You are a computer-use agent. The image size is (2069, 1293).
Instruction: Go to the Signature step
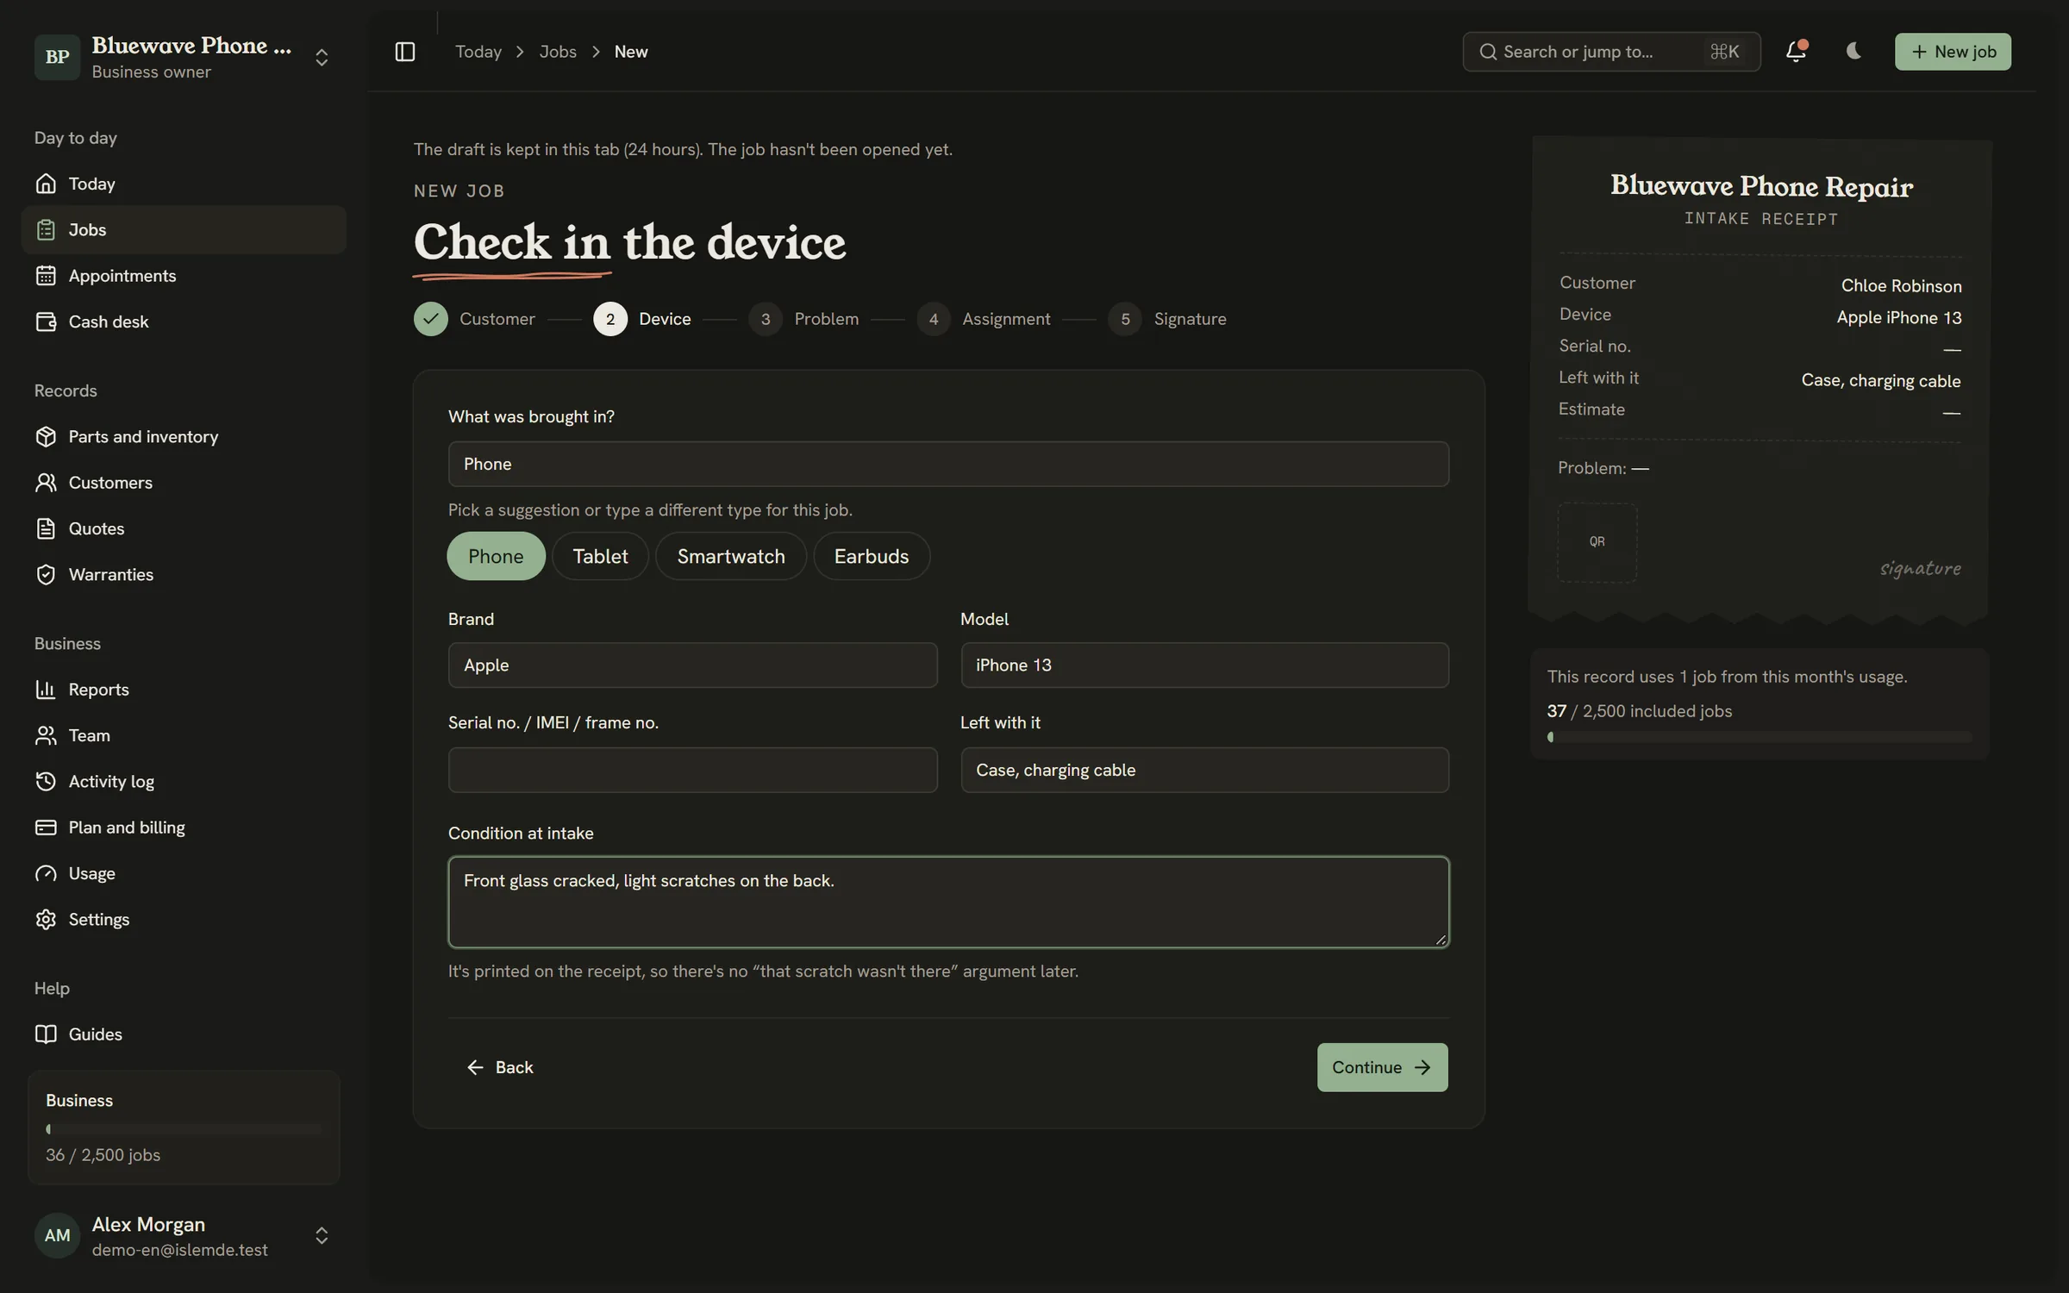[1167, 319]
